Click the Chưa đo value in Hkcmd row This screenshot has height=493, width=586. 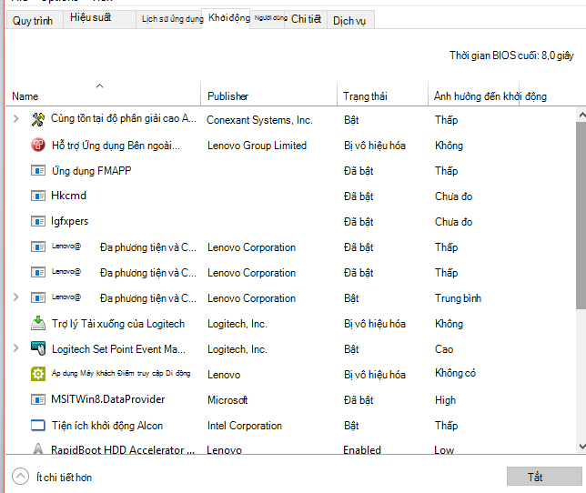453,196
